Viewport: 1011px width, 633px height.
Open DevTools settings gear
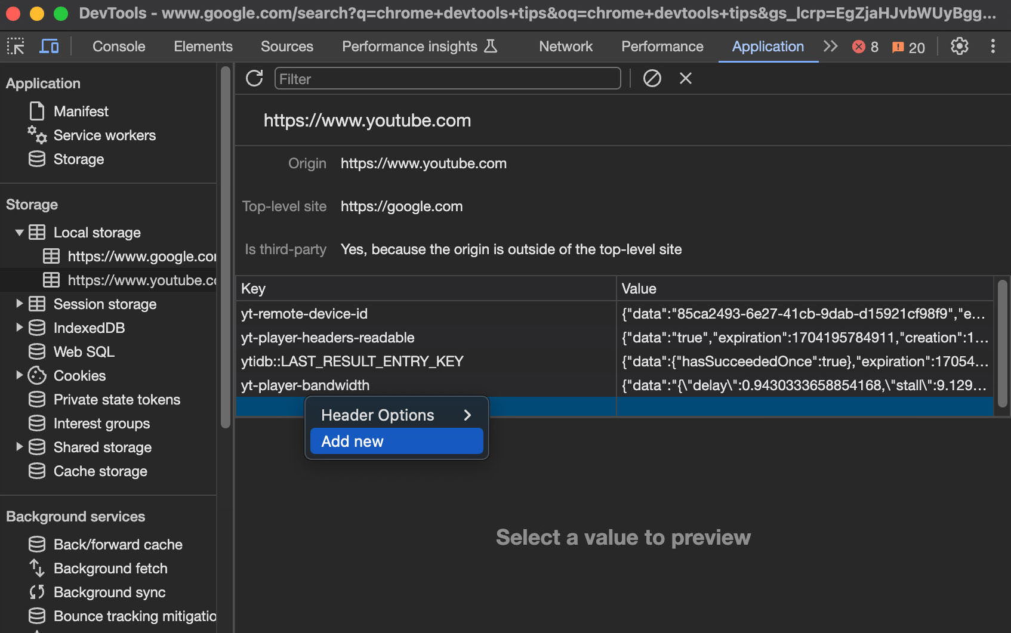coord(959,47)
